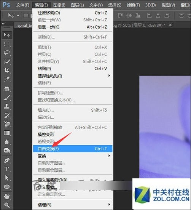191x210 pixels.
Task: Open the 视图(V) menu
Action: [168, 5]
